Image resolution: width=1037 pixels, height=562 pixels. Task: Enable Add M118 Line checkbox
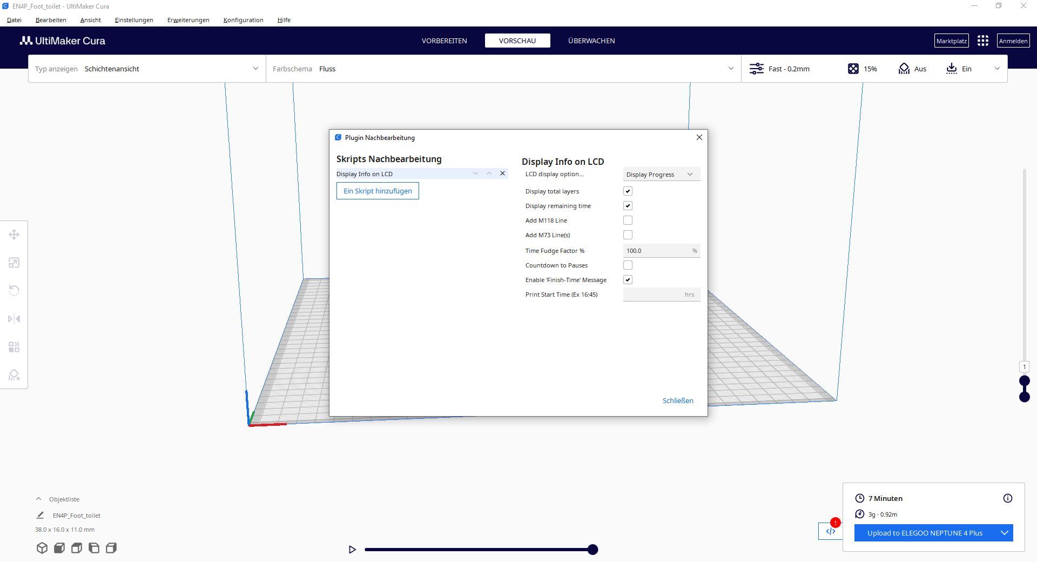pyautogui.click(x=628, y=220)
